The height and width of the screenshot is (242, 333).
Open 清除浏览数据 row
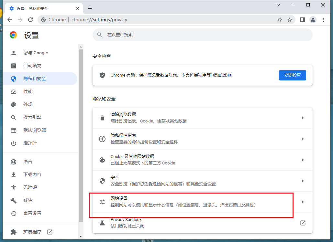point(202,118)
